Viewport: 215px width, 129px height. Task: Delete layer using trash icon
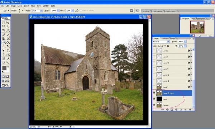click(x=190, y=109)
